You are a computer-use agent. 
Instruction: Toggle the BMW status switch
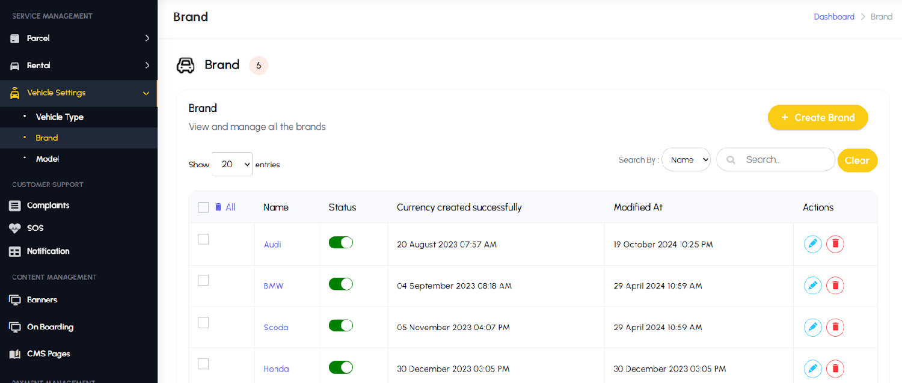pos(341,284)
